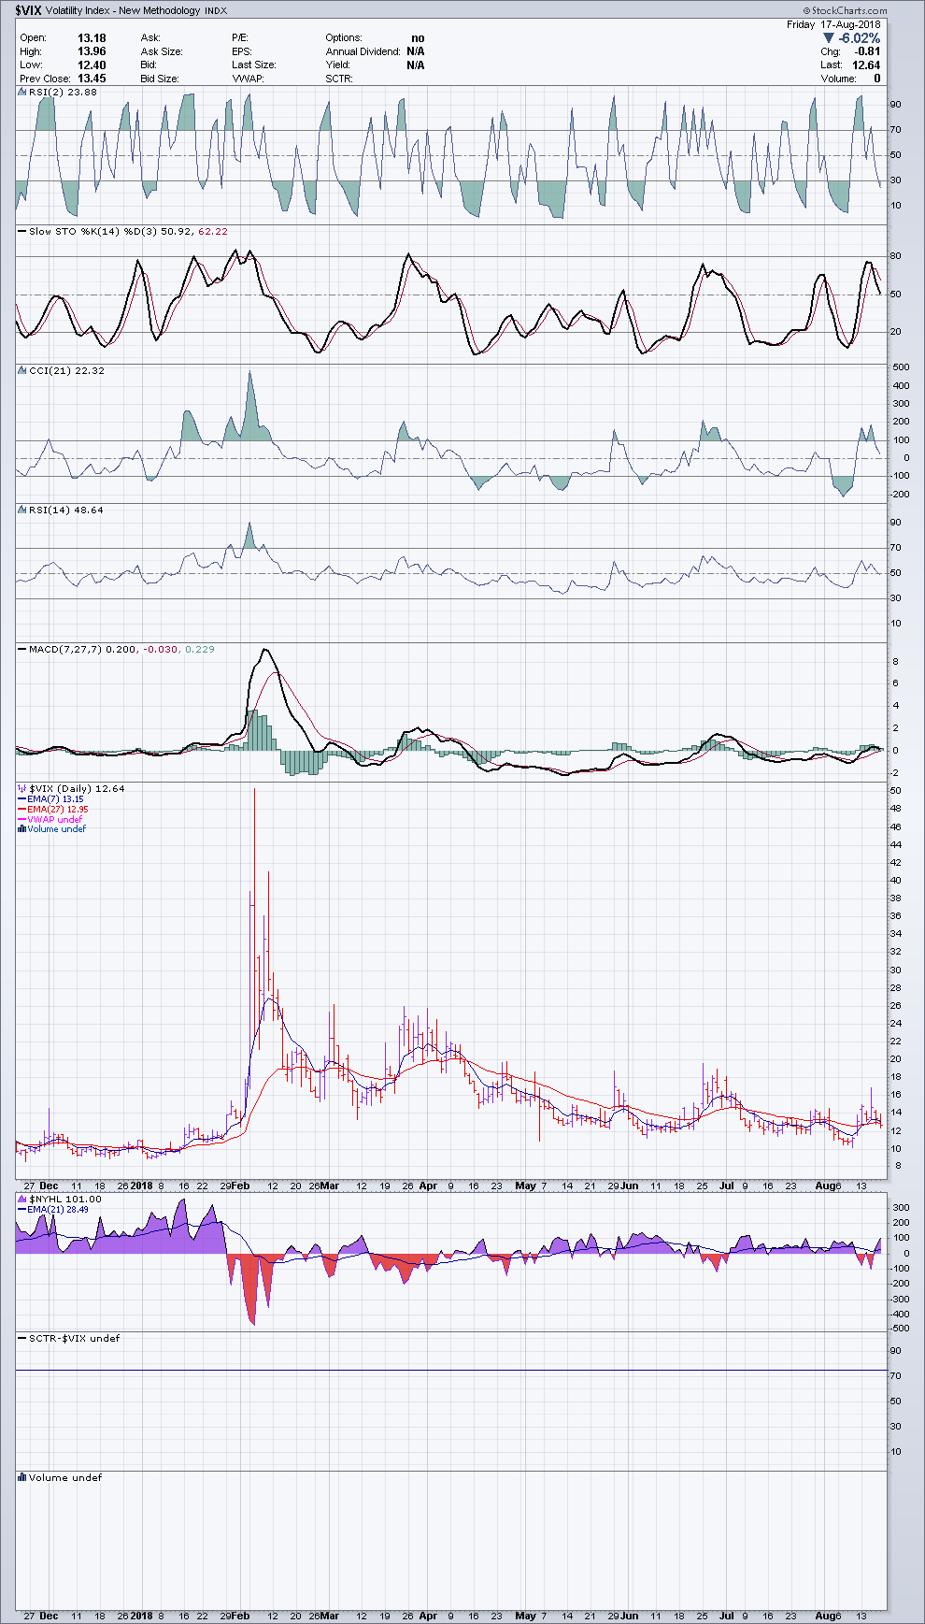925x1624 pixels.
Task: Click the Volume undef label in bottom panel
Action: click(64, 1478)
